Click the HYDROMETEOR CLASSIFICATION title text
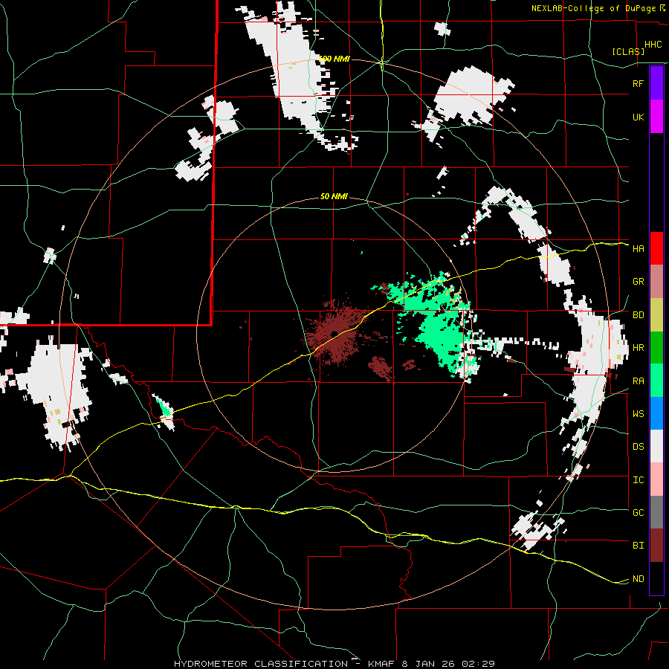The height and width of the screenshot is (669, 669). tap(261, 664)
